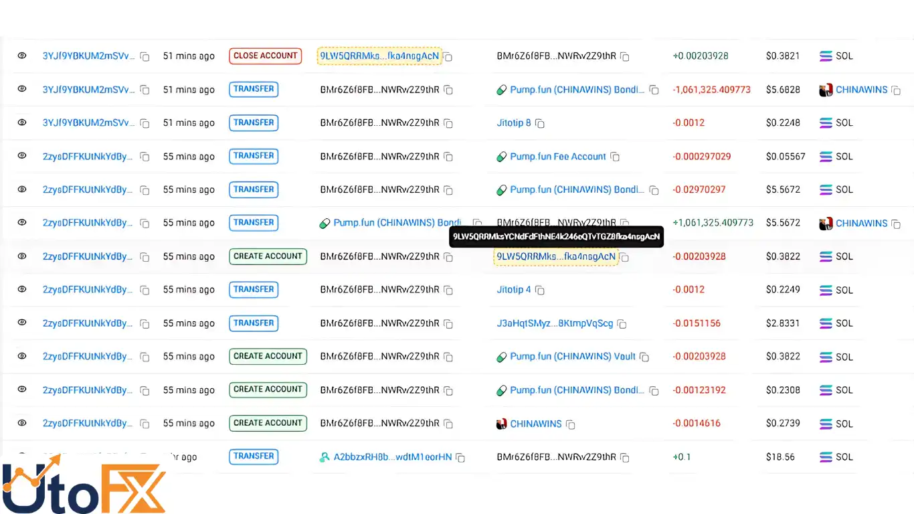Click the CREATE ACCOUNT badge in Vault row
Screen dimensions: 914x514
click(x=268, y=356)
